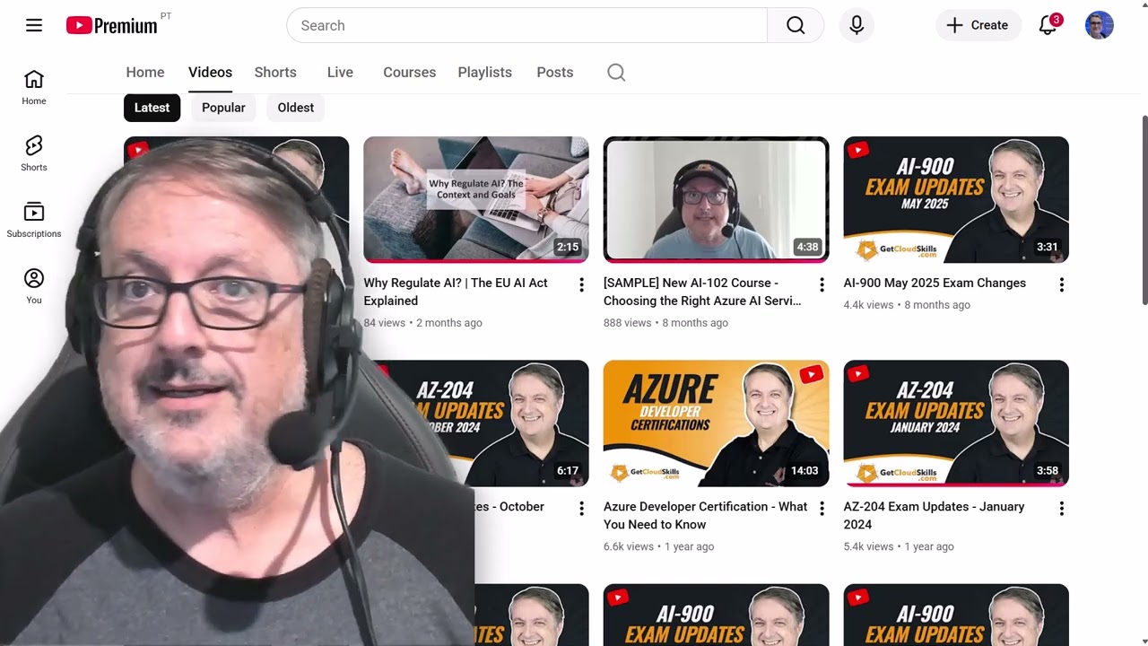The height and width of the screenshot is (646, 1148).
Task: Switch to the Playlists tab
Action: (484, 73)
